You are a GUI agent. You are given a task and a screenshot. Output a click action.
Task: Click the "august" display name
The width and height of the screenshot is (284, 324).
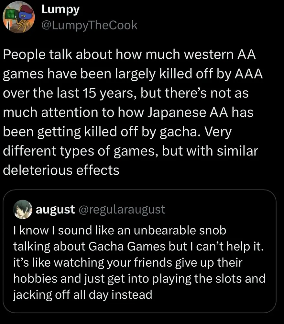pyautogui.click(x=55, y=210)
